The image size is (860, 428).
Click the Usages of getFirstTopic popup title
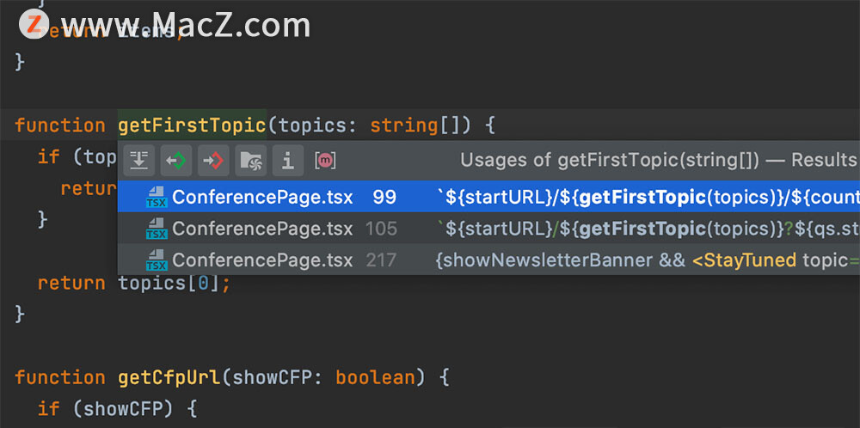[660, 160]
